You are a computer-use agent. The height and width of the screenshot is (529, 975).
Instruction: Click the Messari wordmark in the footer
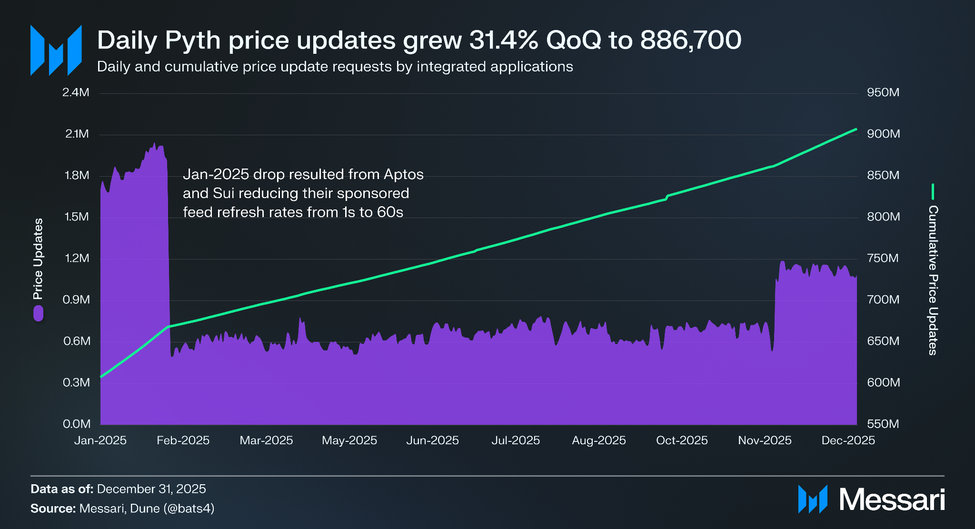coord(892,500)
